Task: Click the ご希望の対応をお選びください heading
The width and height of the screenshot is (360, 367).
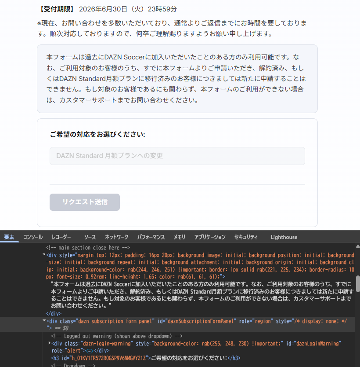Action: (x=97, y=135)
